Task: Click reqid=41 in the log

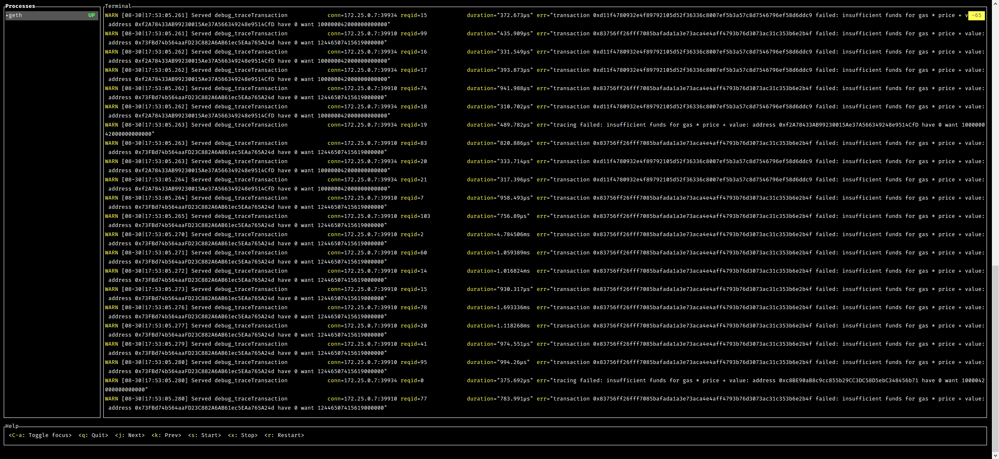Action: [x=414, y=344]
